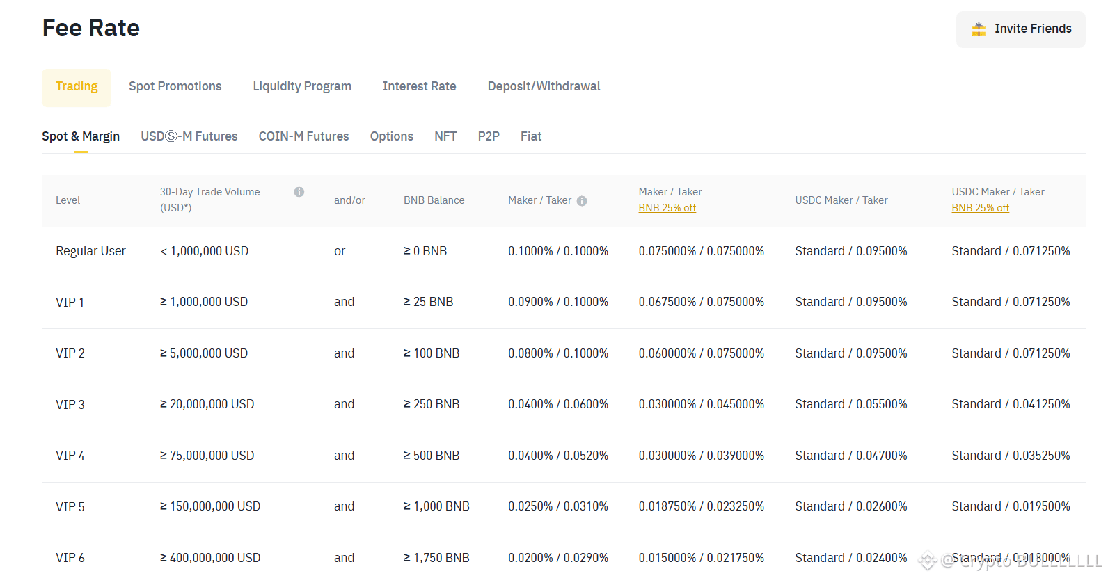
Task: Click the ≥ 400,000,000 USD volume cell
Action: coord(210,558)
